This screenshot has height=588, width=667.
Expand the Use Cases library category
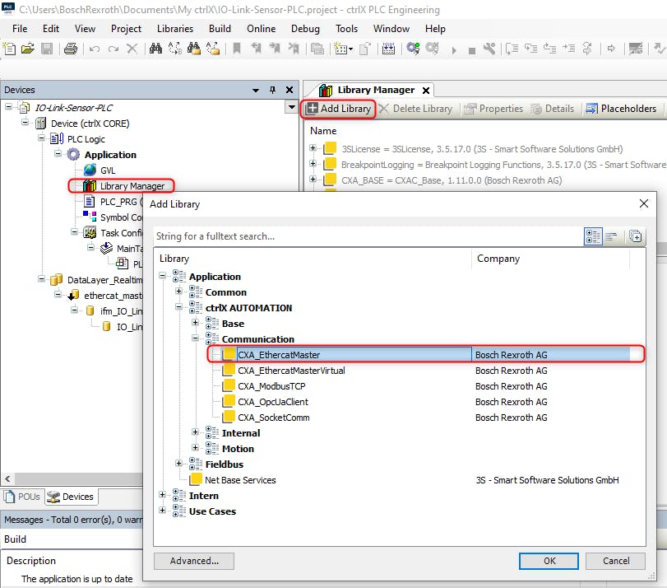tap(163, 511)
